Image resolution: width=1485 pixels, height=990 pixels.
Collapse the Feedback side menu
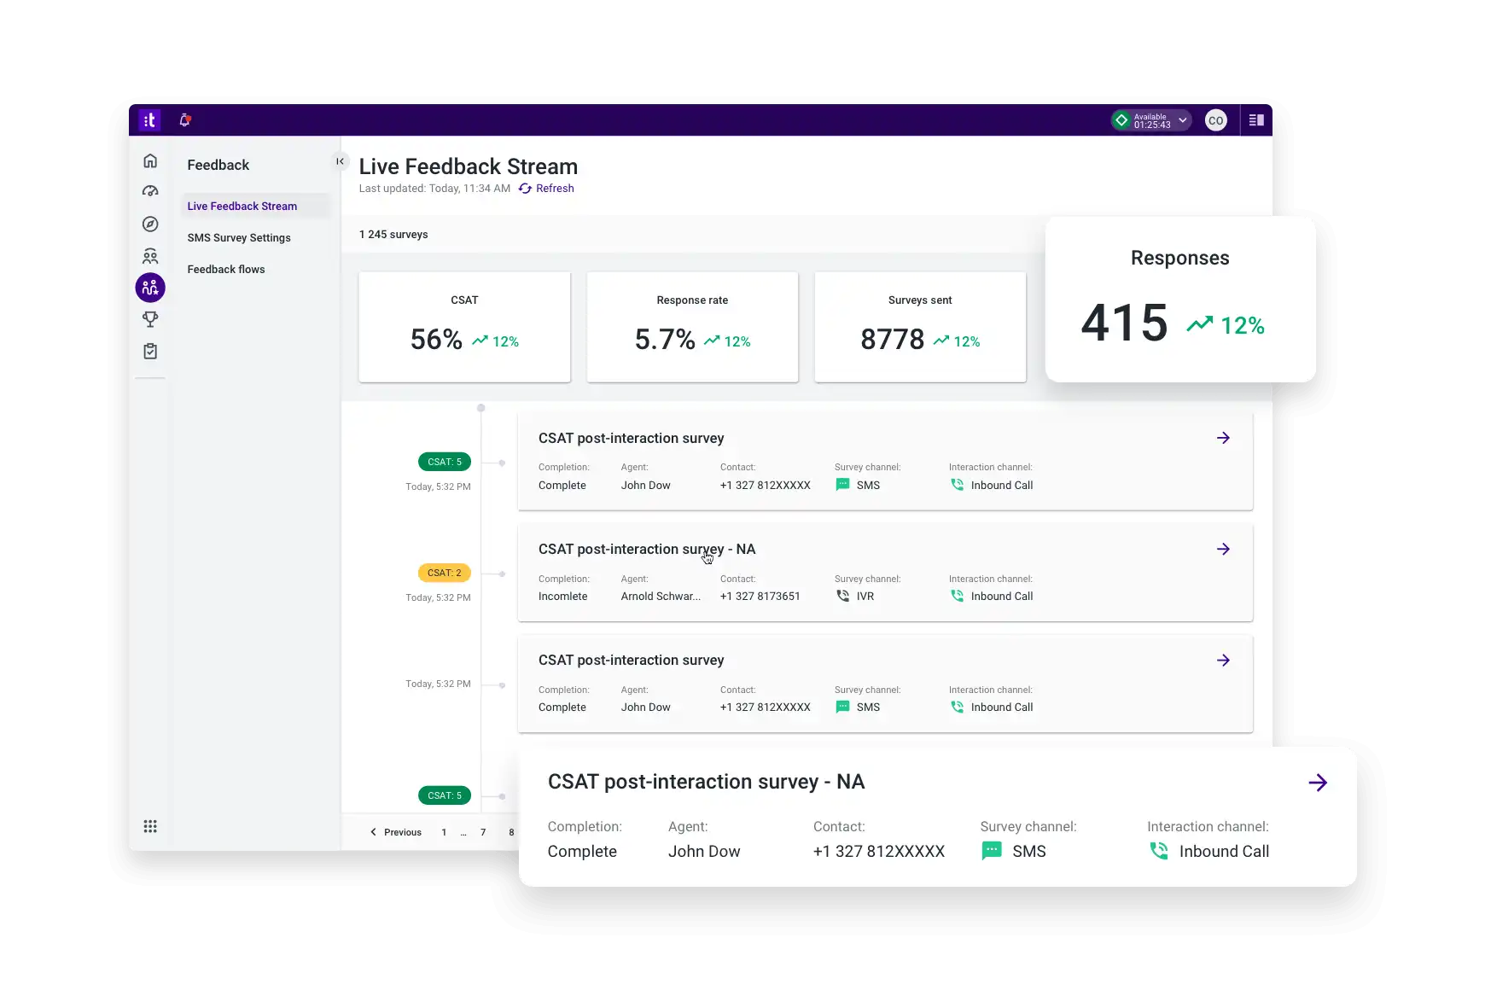click(x=340, y=161)
